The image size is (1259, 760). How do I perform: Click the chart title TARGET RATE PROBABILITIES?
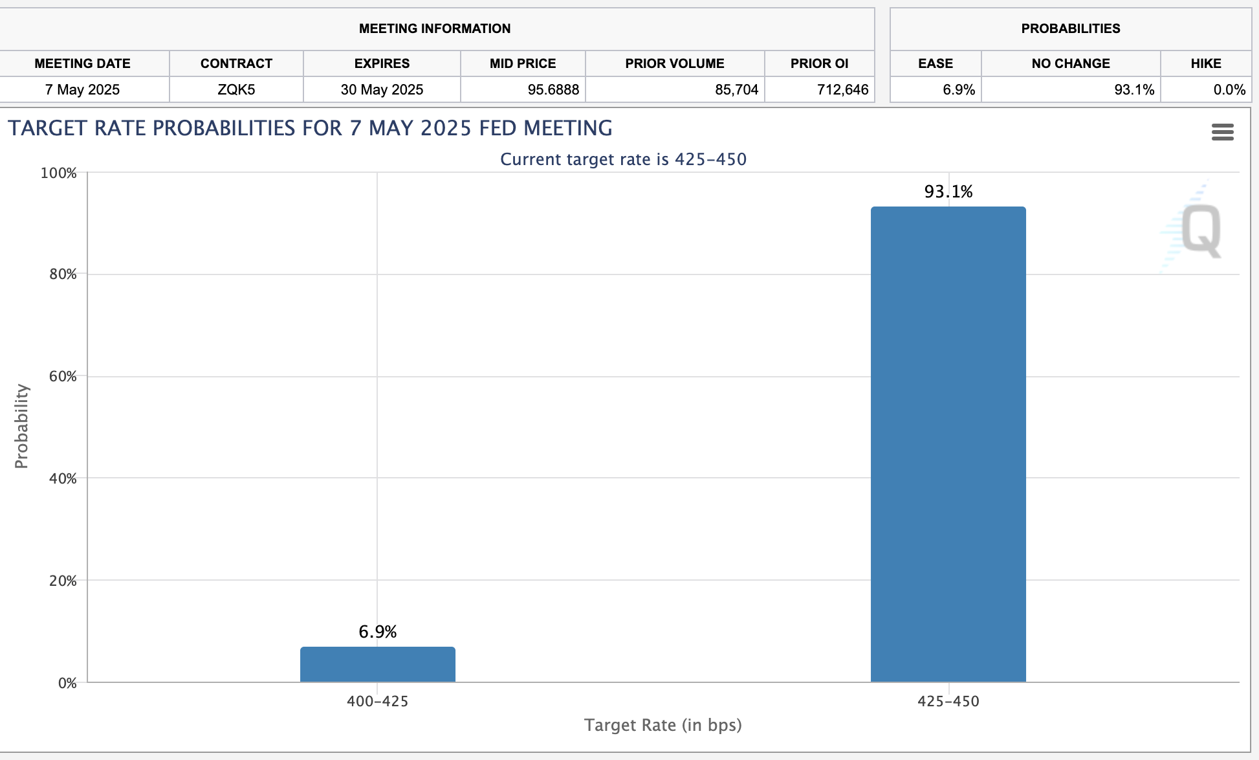click(x=311, y=128)
